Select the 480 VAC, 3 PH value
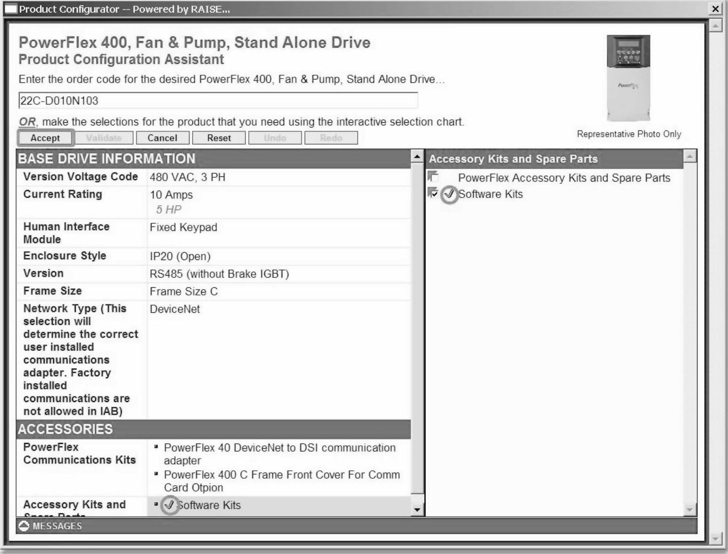This screenshot has height=554, width=728. [x=188, y=177]
